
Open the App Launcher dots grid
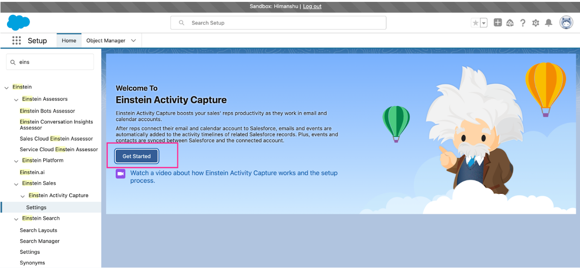[x=17, y=40]
